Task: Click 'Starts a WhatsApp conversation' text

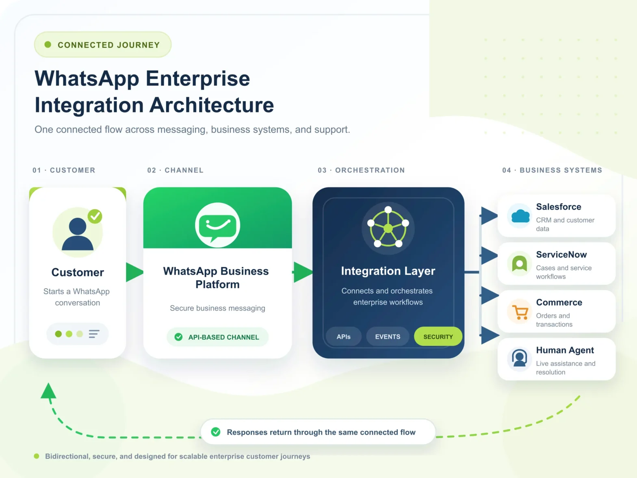Action: tap(77, 297)
